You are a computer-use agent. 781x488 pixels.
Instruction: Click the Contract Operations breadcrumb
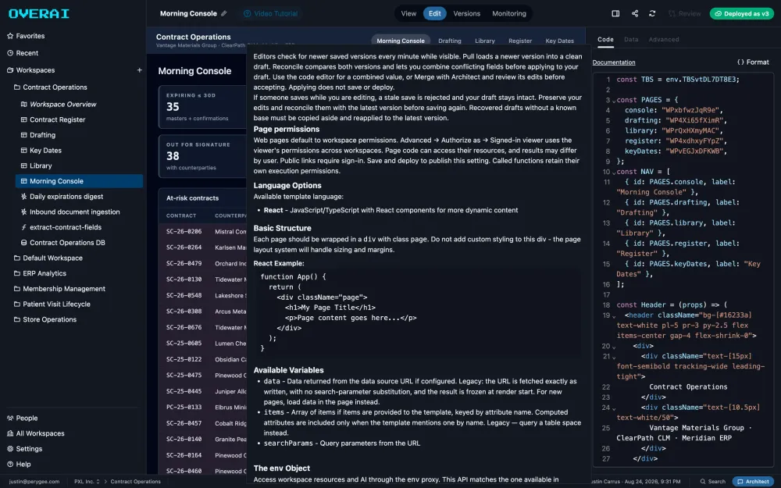click(x=135, y=482)
